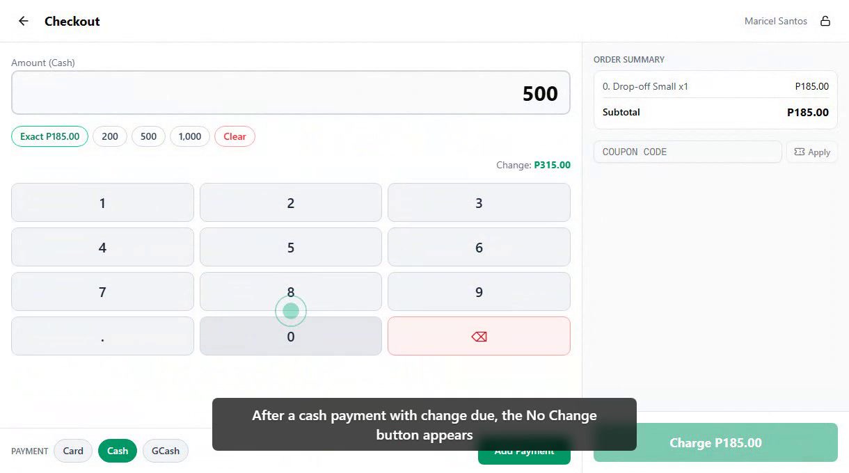The height and width of the screenshot is (473, 849).
Task: Switch payment to GCash
Action: pyautogui.click(x=165, y=451)
